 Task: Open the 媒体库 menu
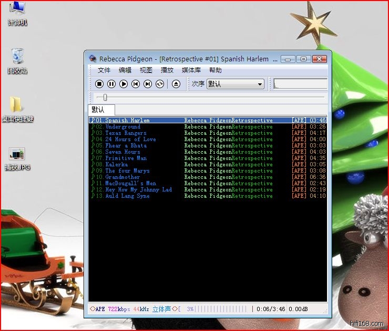(x=191, y=70)
